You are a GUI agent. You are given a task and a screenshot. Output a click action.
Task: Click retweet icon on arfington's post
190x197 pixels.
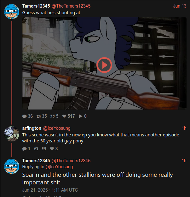pyautogui.click(x=36, y=149)
